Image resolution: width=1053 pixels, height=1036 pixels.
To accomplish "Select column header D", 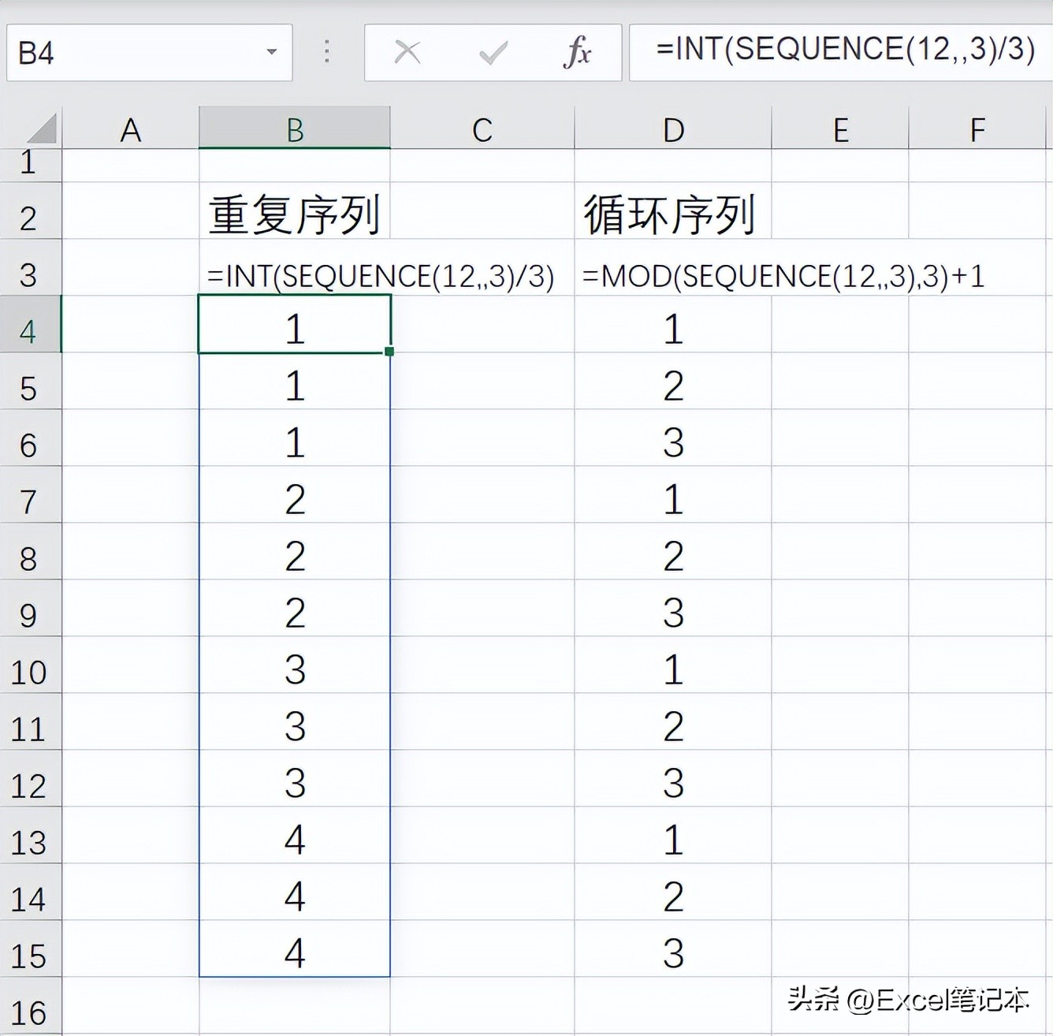I will tap(673, 127).
